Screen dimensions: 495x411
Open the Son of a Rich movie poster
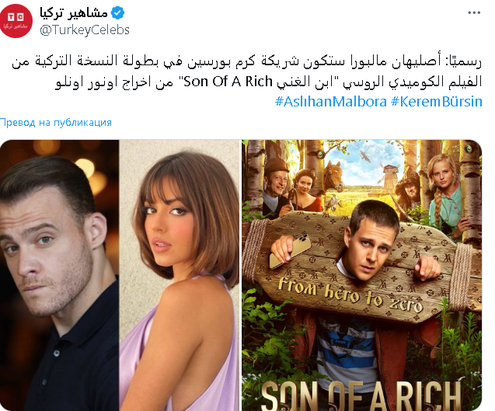(x=362, y=275)
